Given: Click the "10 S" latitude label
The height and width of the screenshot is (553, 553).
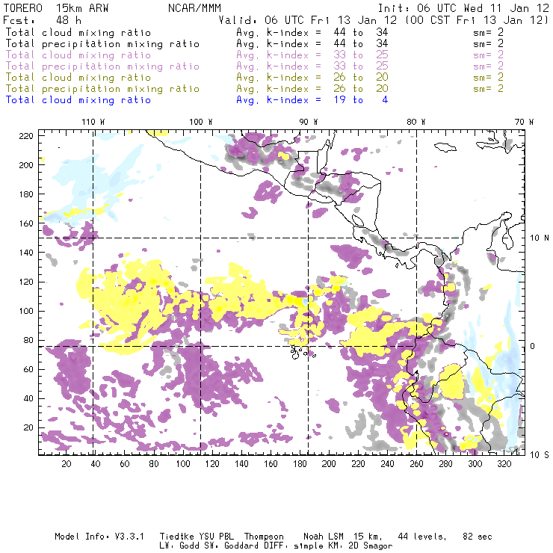Looking at the screenshot, I should pyautogui.click(x=540, y=455).
